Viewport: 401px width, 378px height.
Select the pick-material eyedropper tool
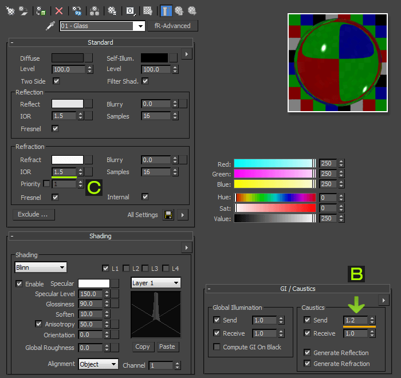pyautogui.click(x=50, y=26)
